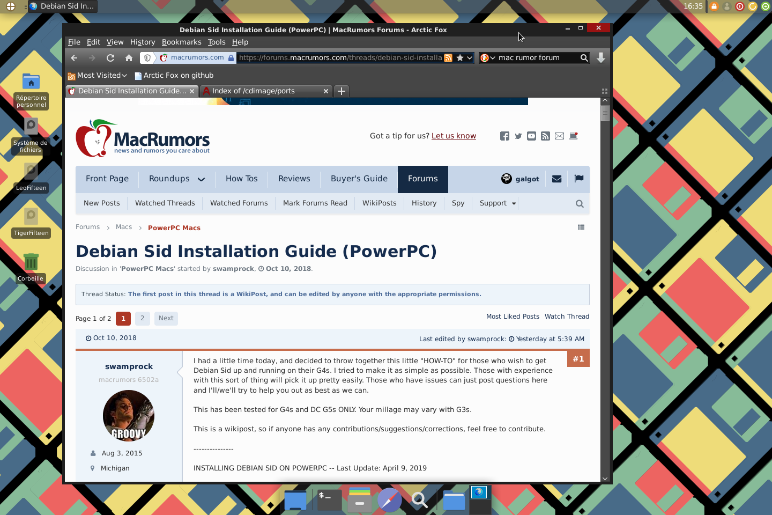Click the search magnifier in browser search box
Image resolution: width=772 pixels, height=515 pixels.
[x=584, y=58]
